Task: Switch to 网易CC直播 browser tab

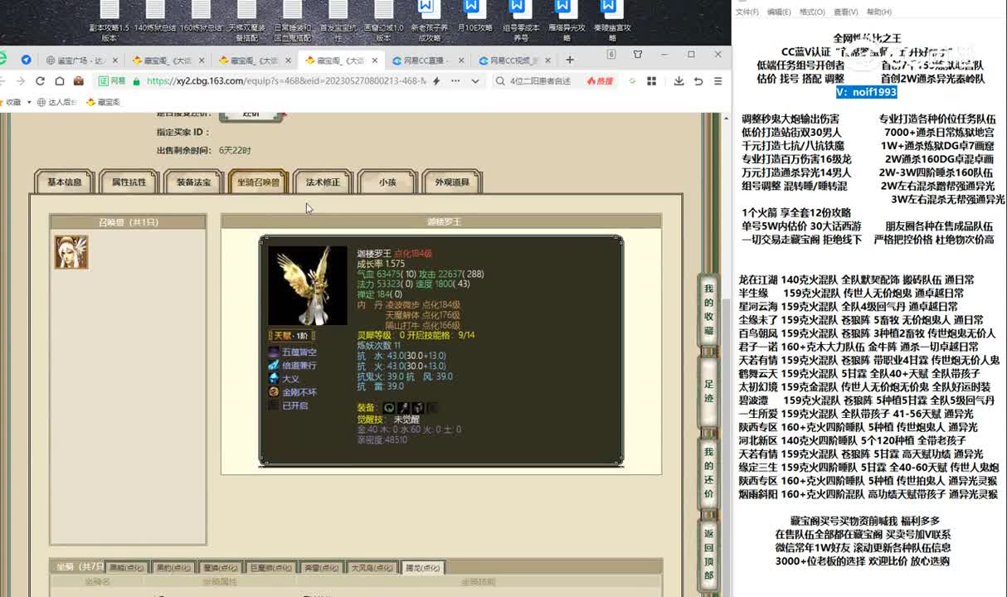Action: tap(426, 61)
